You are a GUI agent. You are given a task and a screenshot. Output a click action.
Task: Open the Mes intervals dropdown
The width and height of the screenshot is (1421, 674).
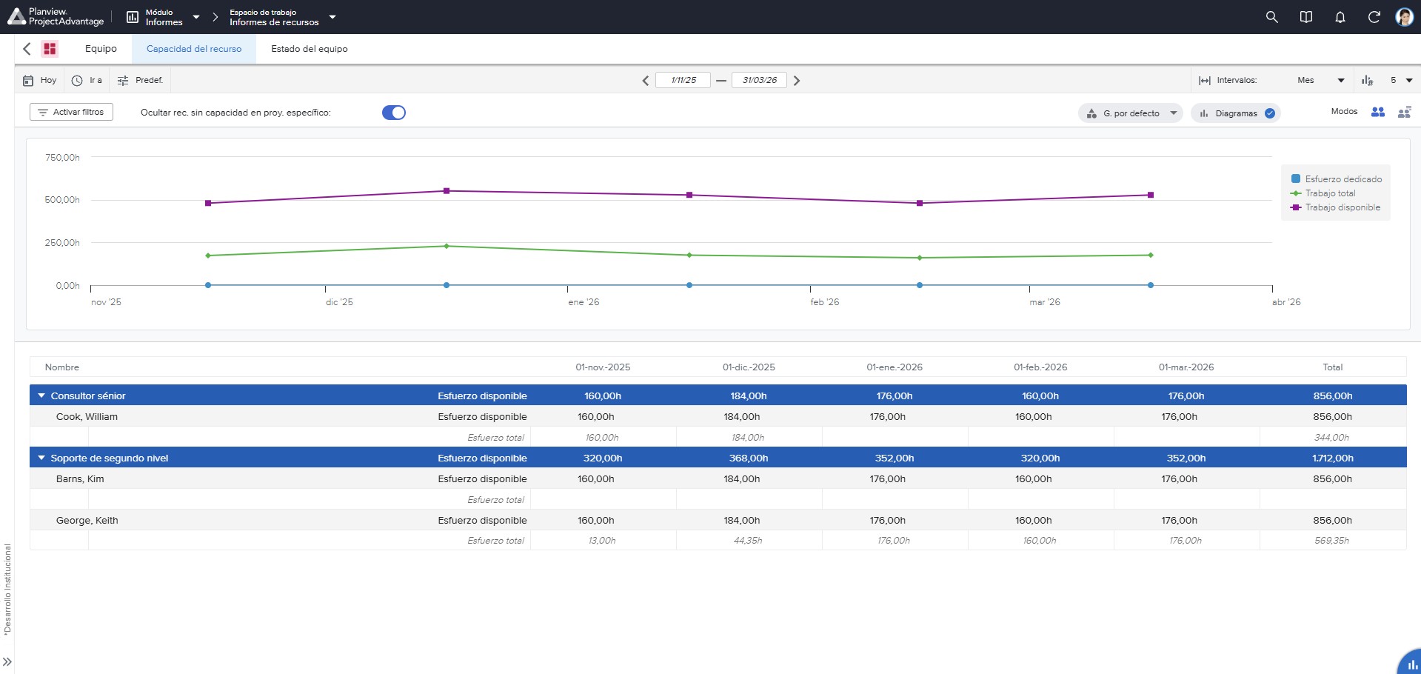pyautogui.click(x=1320, y=80)
